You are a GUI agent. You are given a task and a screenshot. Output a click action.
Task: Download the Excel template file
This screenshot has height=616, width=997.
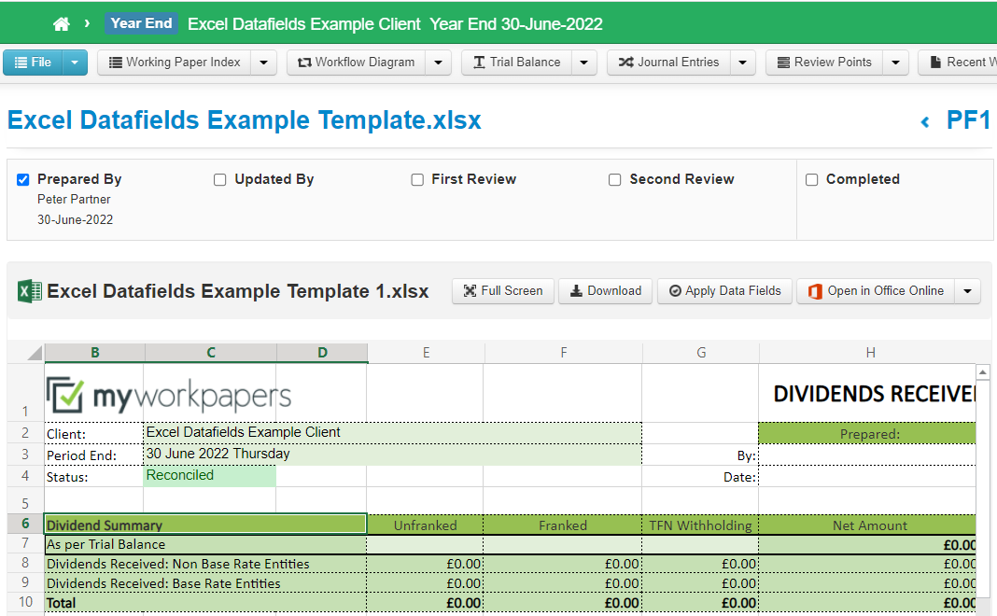605,291
